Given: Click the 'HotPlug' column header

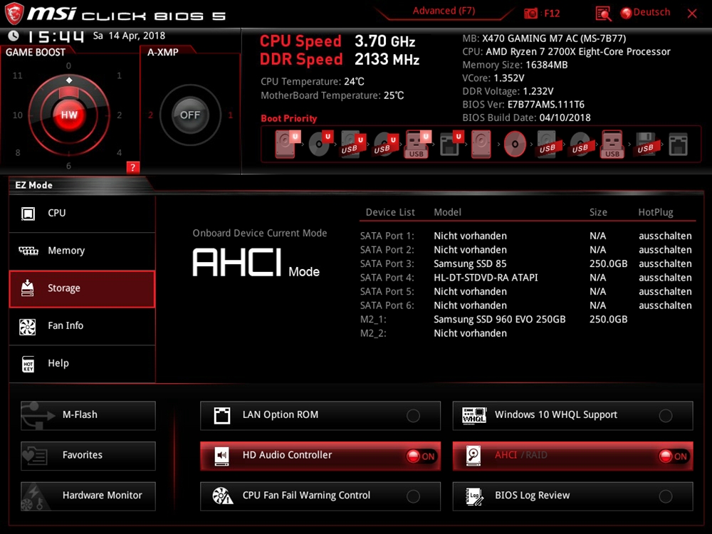Looking at the screenshot, I should coord(656,212).
